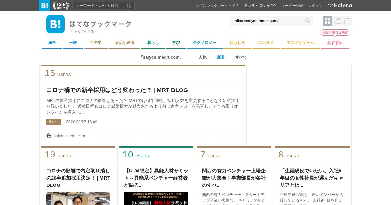Click the 世の中 tag on first article
Viewport: 391px width, 205px height.
(x=54, y=122)
